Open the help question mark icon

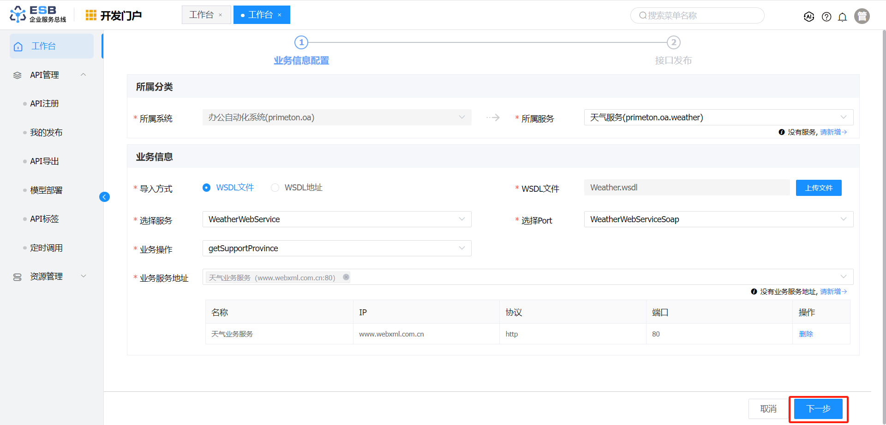826,17
